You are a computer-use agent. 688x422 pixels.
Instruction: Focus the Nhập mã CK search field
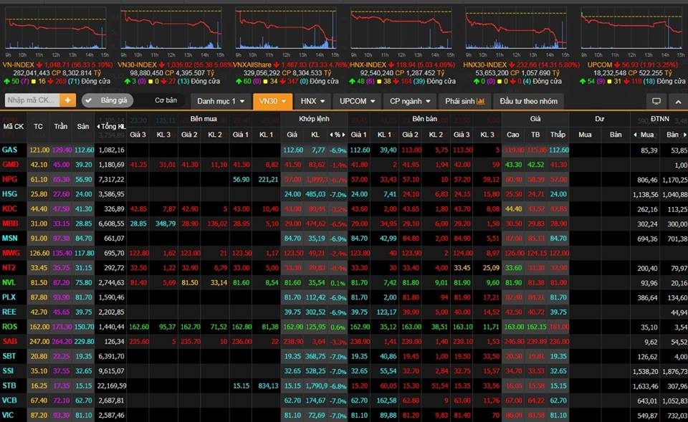tap(32, 100)
